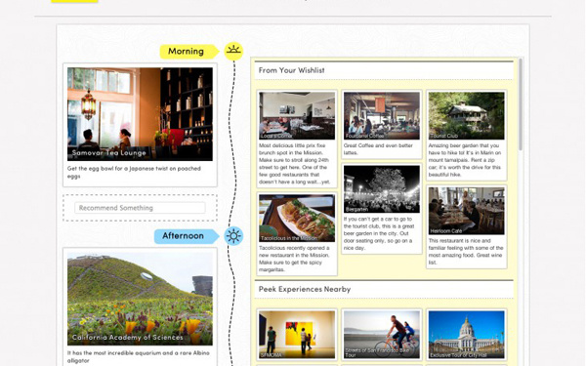Screen dimensions: 586x366
Task: Open the Streets of San Francisco Bike Tour thumbnail
Action: (382, 335)
